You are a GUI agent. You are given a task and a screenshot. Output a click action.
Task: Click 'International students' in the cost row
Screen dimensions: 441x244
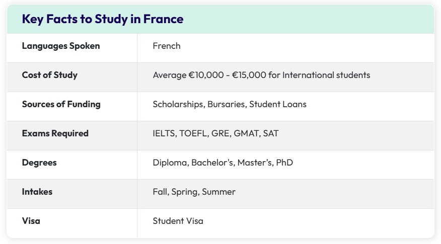(x=326, y=75)
